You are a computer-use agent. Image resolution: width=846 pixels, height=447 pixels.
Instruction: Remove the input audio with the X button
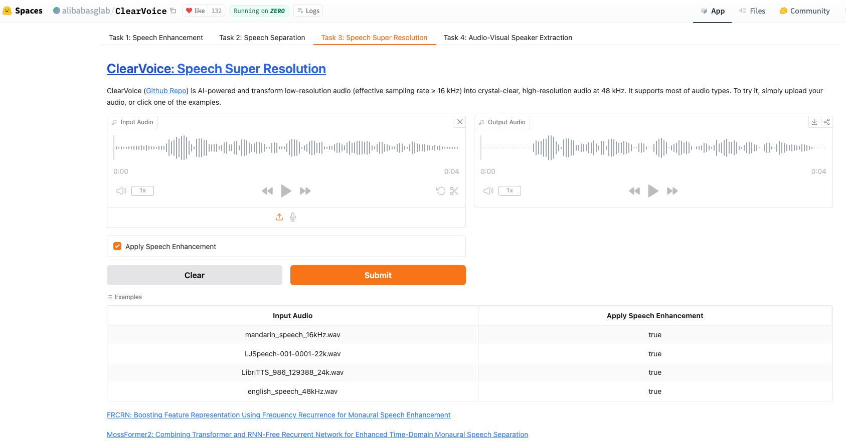[x=460, y=122]
